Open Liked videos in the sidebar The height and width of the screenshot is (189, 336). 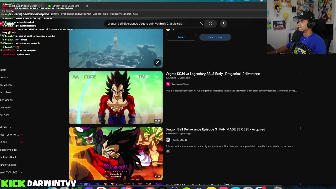pyautogui.click(x=6, y=100)
